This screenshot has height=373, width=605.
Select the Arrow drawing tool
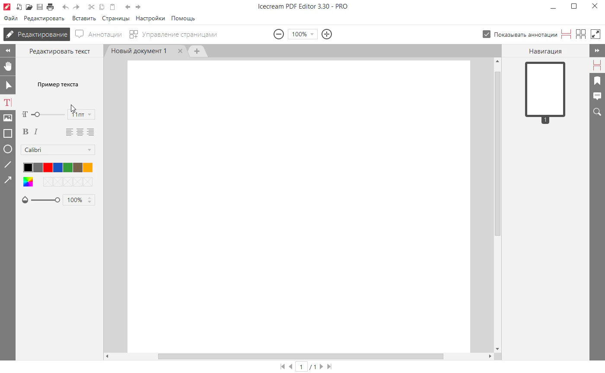point(8,180)
